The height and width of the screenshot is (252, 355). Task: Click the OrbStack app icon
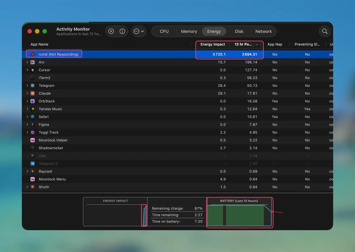33,101
